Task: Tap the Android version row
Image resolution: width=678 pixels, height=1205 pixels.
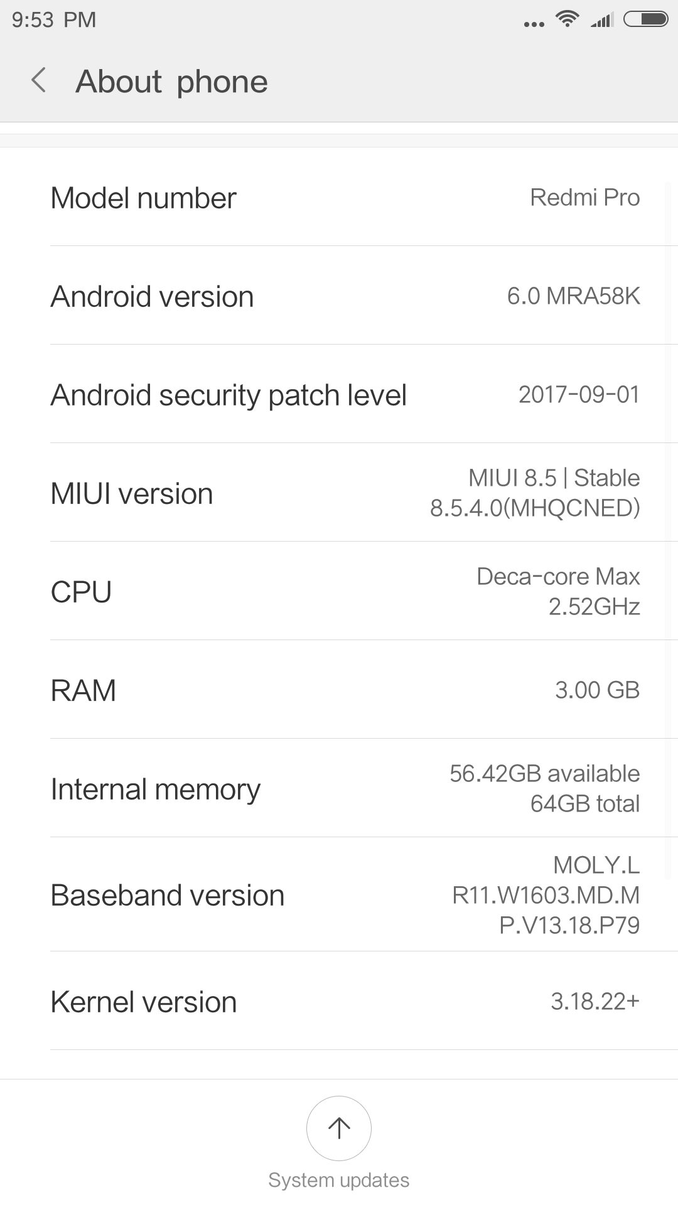Action: [x=339, y=296]
